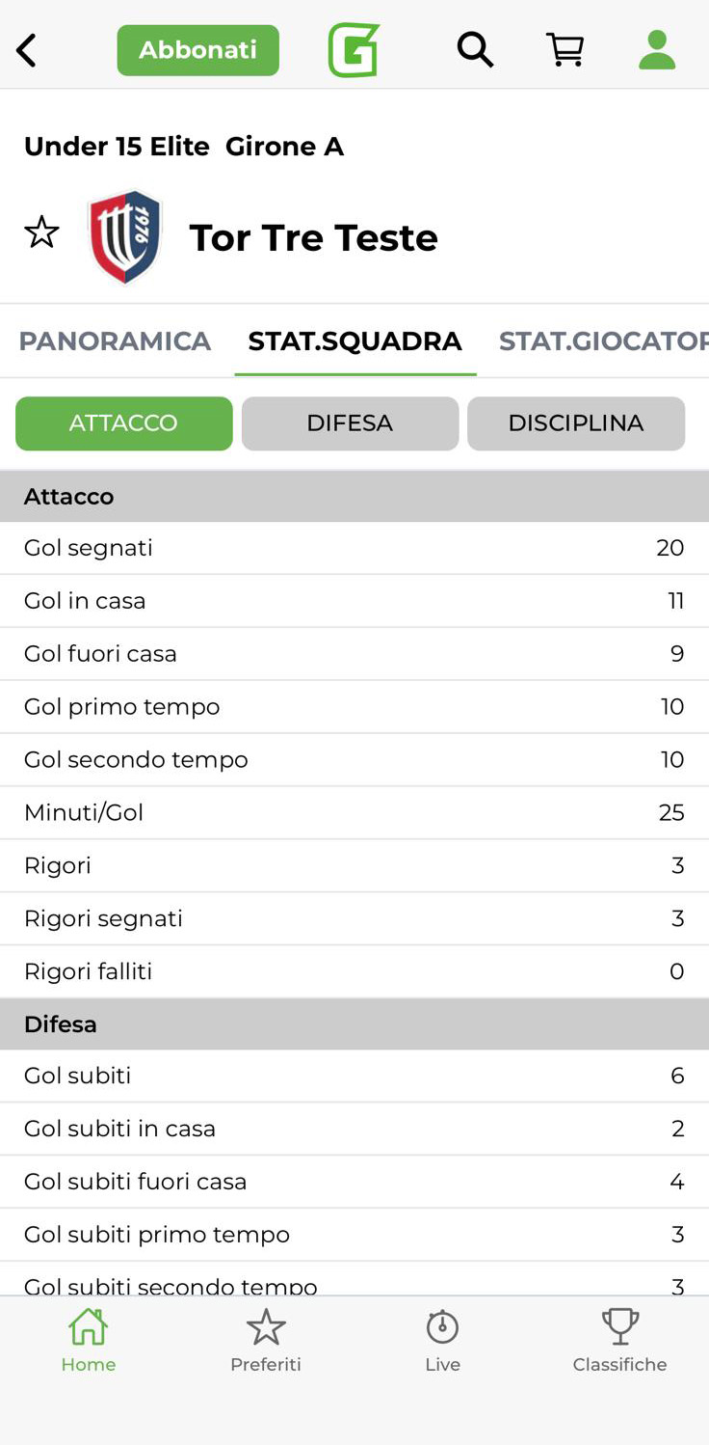Select the DISCIPLINA filter

click(x=576, y=423)
